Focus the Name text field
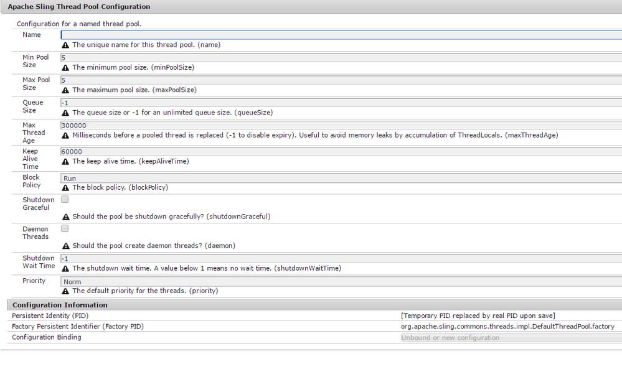The image size is (622, 374). tap(341, 35)
